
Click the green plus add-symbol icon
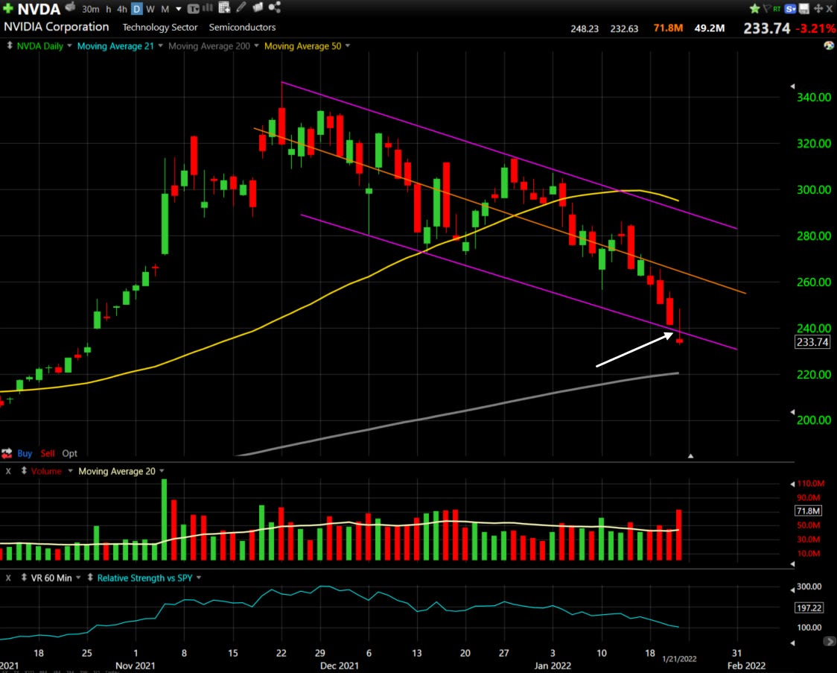7,8
